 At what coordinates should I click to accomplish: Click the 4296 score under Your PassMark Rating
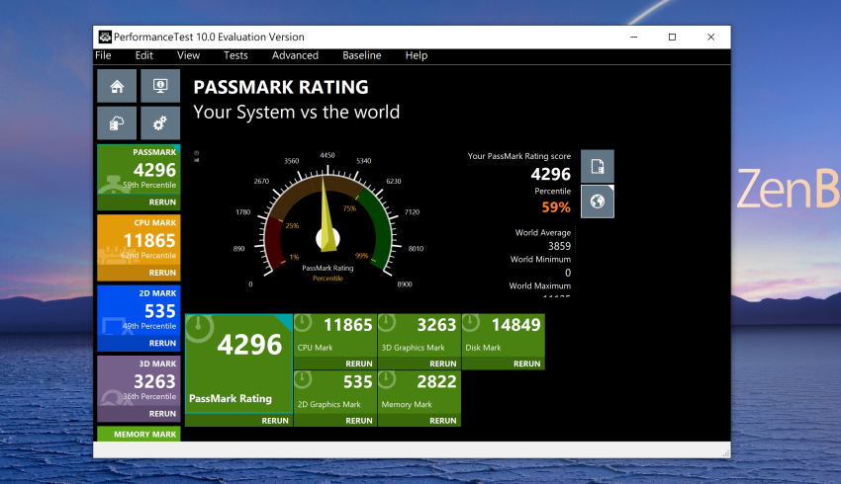point(551,174)
